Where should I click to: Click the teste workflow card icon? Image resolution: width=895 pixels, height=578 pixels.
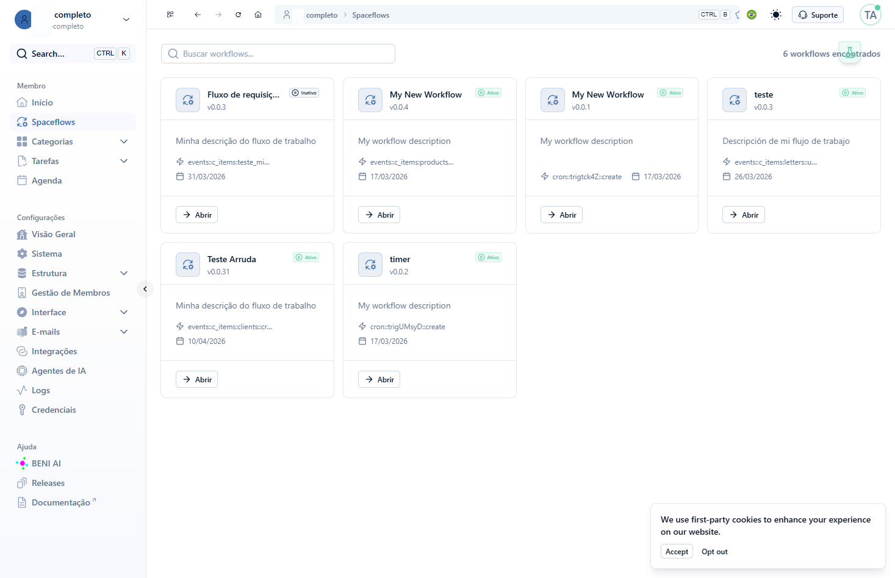(735, 100)
